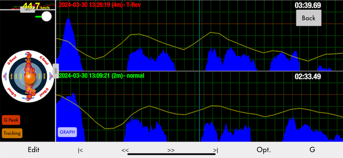Tap the red braking arrow atop the G-Bowl
Image resolution: width=343 pixels, height=158 pixels.
(28, 53)
